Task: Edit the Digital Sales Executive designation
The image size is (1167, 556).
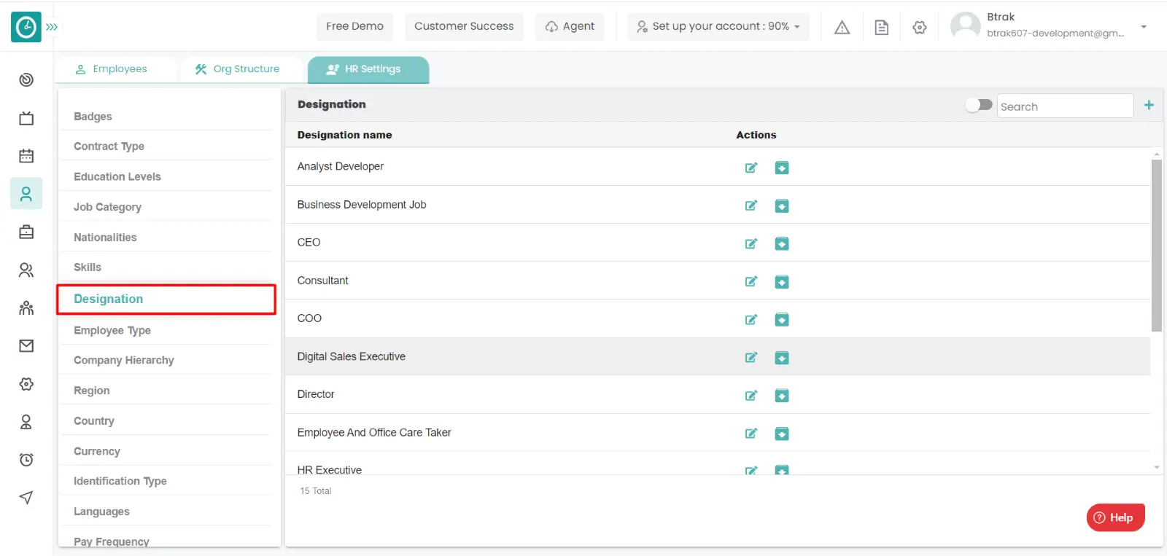Action: coord(751,357)
